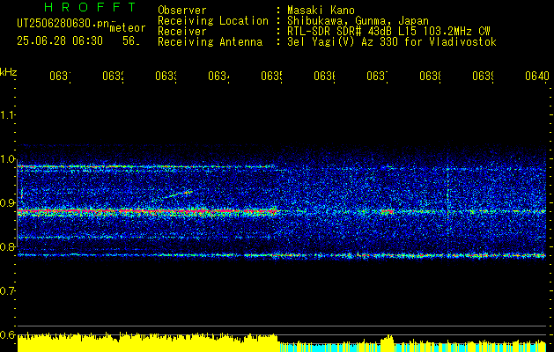Click the observer name Masaki Kano
554x352 pixels.
321,11
